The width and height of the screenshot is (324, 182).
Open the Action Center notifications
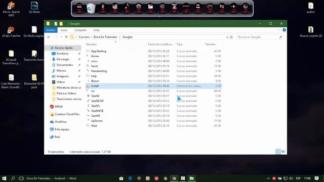pos(316,178)
